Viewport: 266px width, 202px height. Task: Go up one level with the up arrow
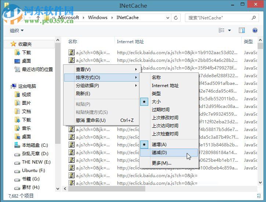(x=38, y=18)
